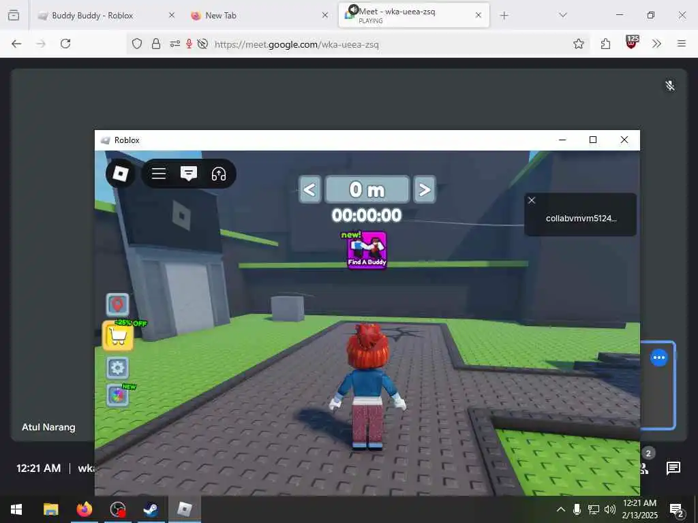Click the collabvmvm5124 notification text
Screen dimensions: 698x523
point(581,219)
